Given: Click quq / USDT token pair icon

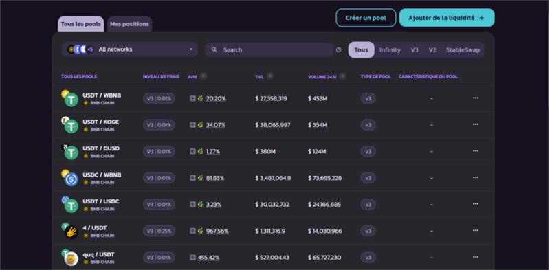Looking at the screenshot, I should tap(70, 258).
